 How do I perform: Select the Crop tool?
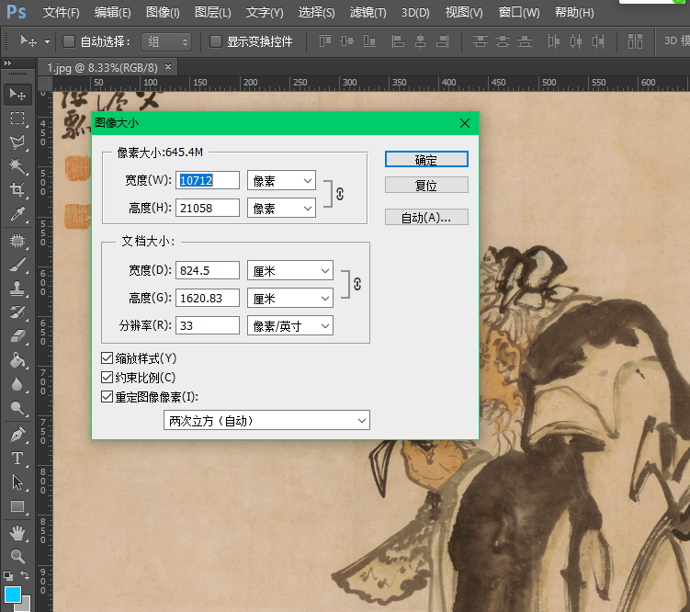17,189
